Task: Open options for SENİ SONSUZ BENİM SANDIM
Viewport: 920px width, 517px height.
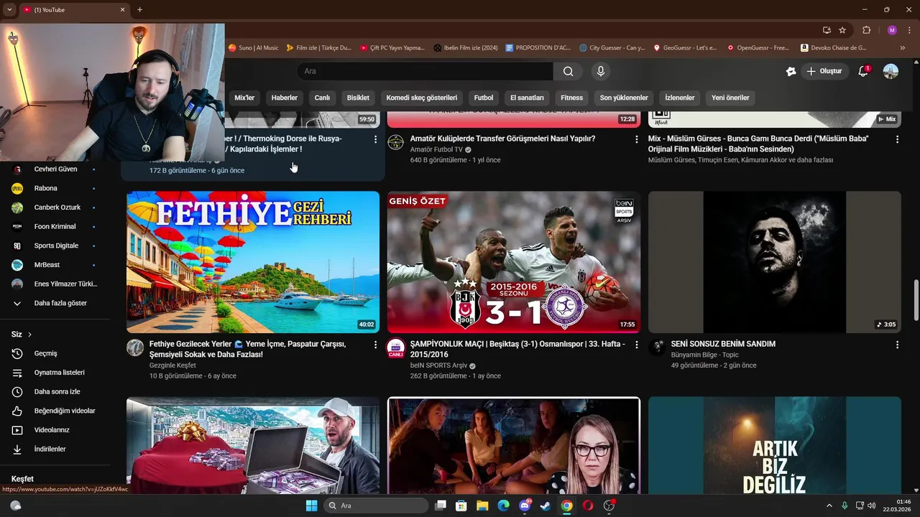Action: point(897,345)
